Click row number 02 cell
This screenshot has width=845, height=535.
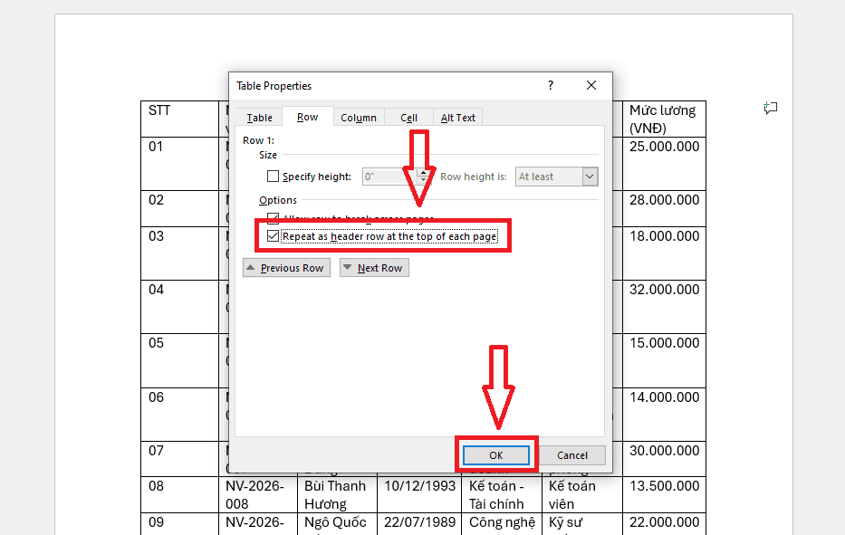pos(179,208)
